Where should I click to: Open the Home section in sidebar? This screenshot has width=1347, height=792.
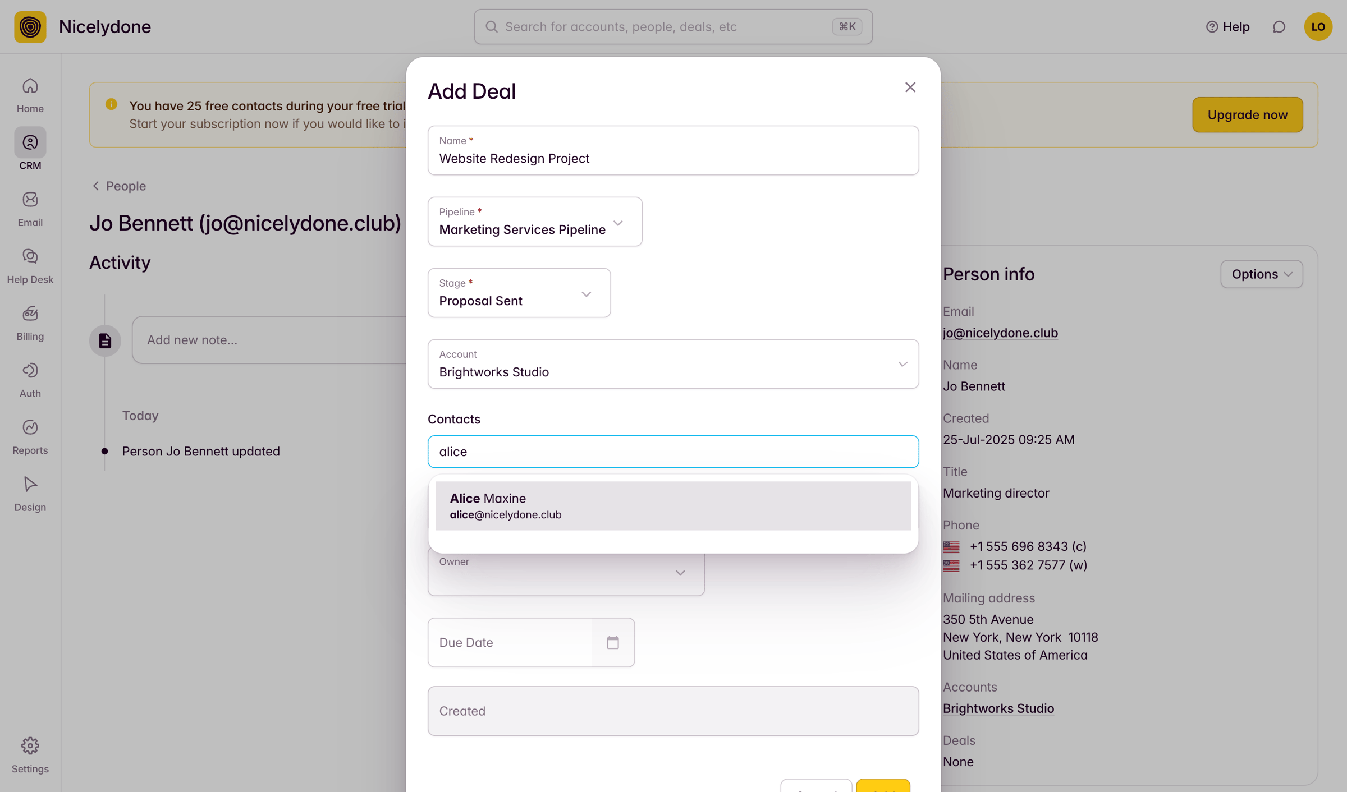pyautogui.click(x=30, y=95)
